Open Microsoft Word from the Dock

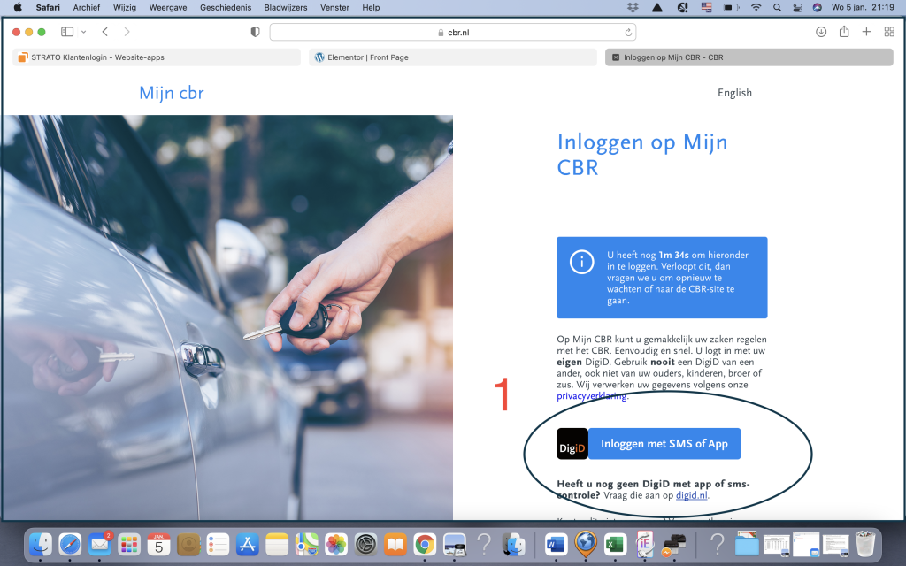(x=556, y=544)
